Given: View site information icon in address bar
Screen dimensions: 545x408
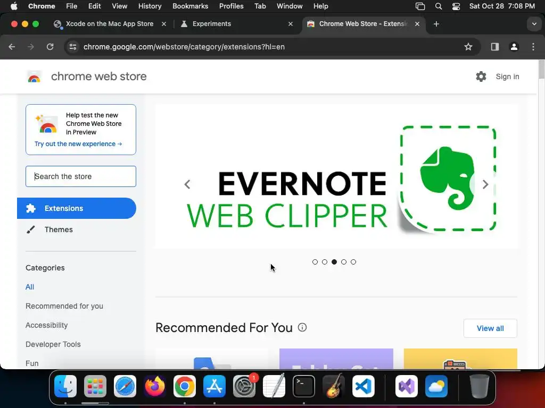Looking at the screenshot, I should 72,47.
